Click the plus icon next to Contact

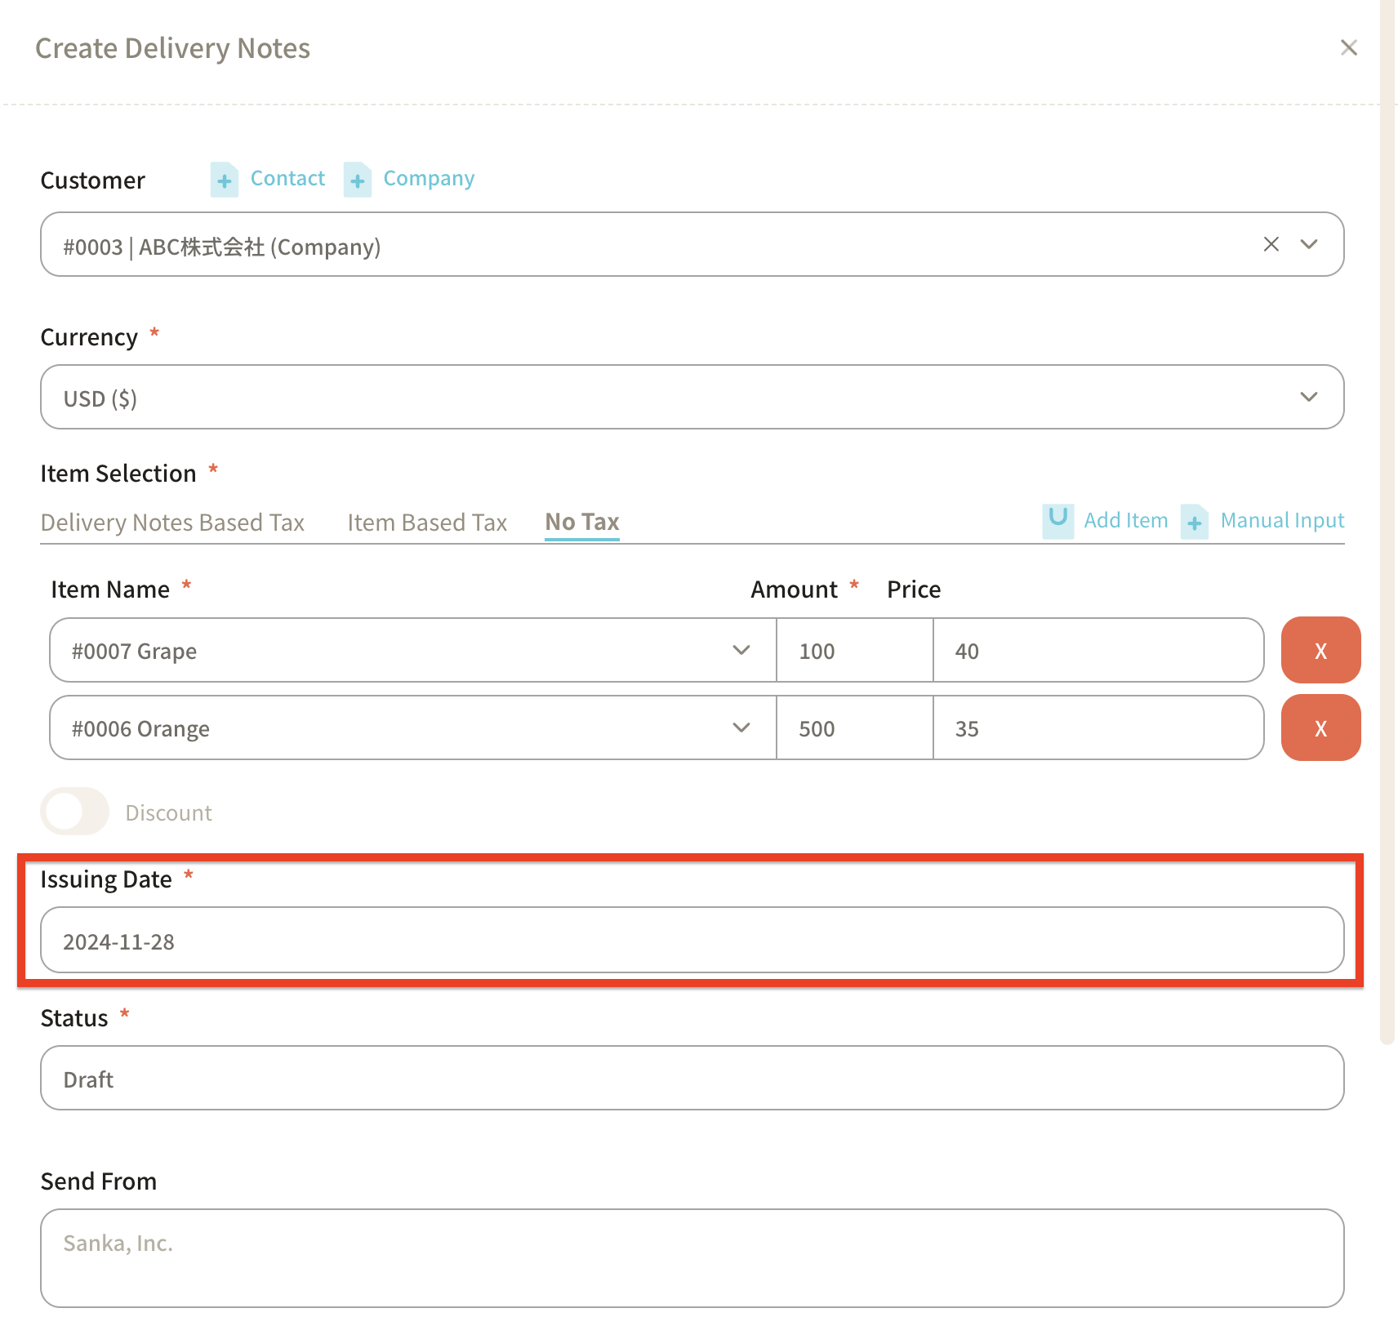click(224, 180)
